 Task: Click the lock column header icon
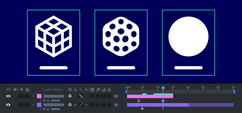27,89
